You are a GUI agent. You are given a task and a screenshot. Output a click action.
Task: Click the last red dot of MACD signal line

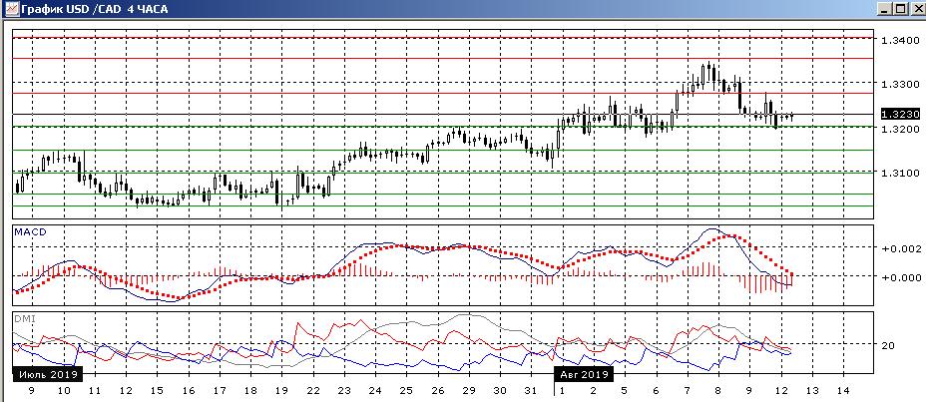coord(789,274)
